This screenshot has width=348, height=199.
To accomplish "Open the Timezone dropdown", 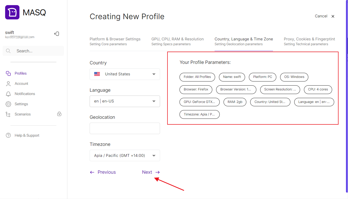I will pos(154,156).
